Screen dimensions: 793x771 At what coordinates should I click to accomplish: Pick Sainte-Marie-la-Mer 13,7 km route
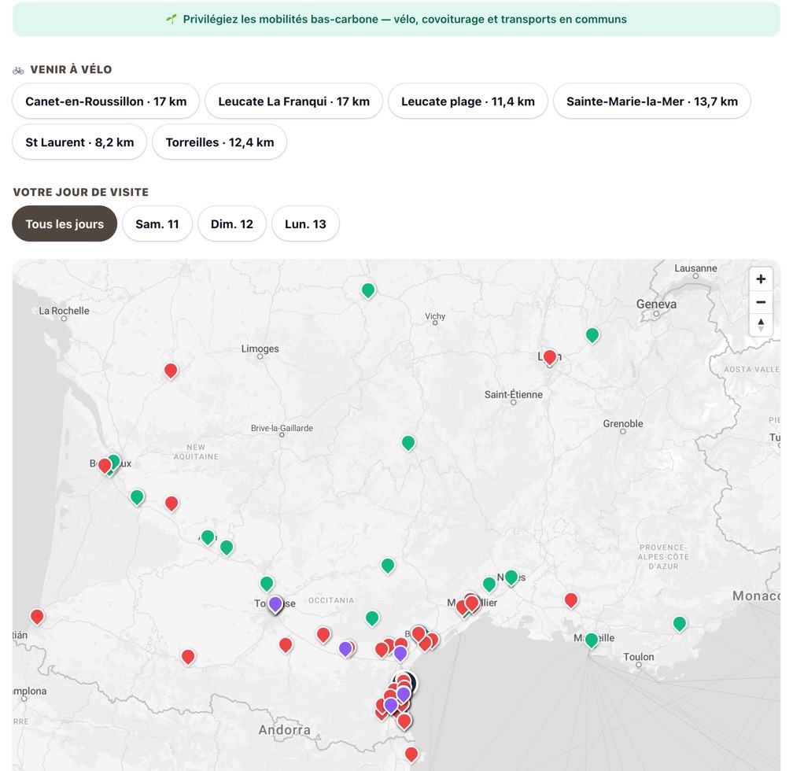point(652,101)
